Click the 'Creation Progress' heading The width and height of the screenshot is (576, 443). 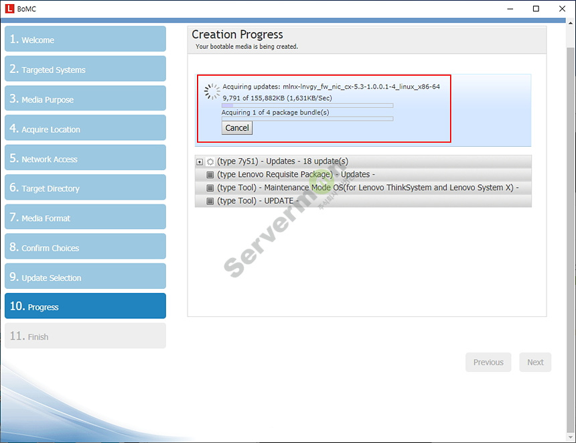pos(237,35)
